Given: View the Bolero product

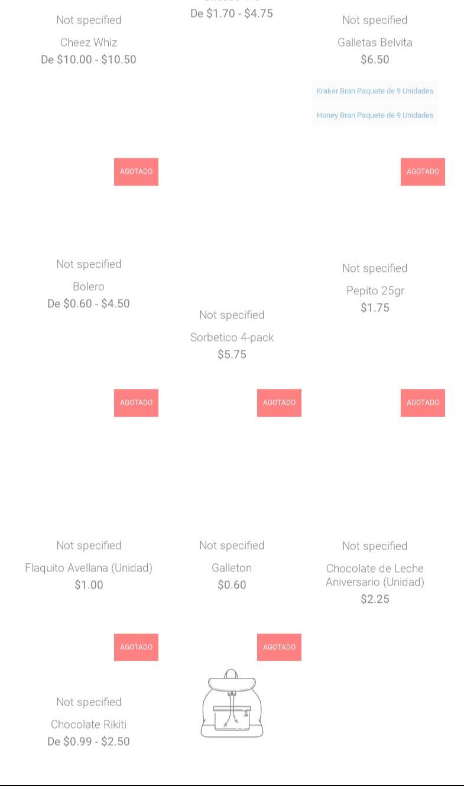Looking at the screenshot, I should 89,287.
